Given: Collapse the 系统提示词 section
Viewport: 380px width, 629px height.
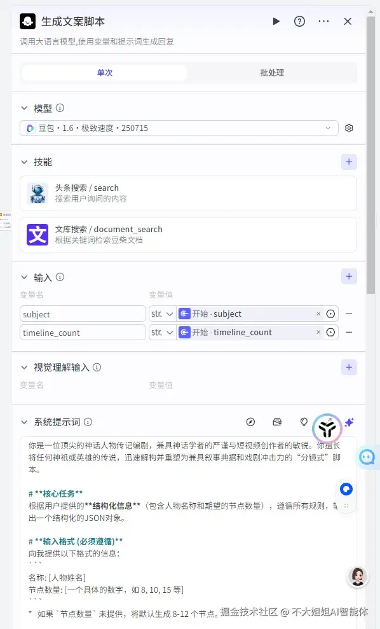Looking at the screenshot, I should tap(24, 422).
